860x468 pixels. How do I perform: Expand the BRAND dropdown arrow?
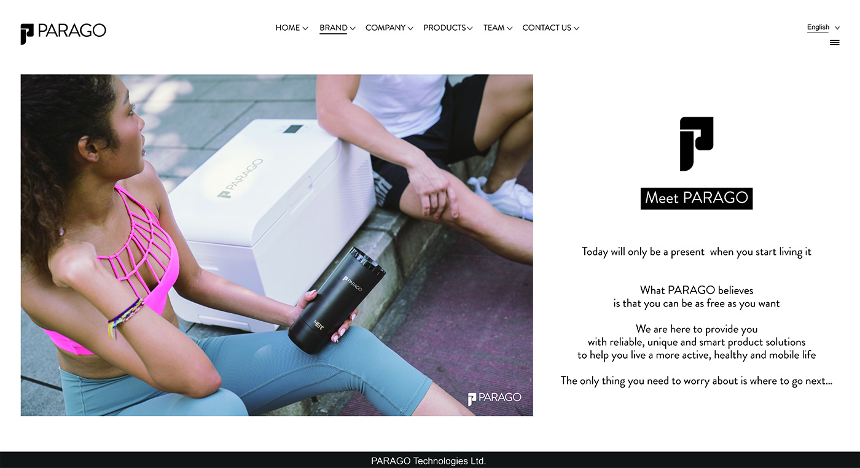[353, 28]
